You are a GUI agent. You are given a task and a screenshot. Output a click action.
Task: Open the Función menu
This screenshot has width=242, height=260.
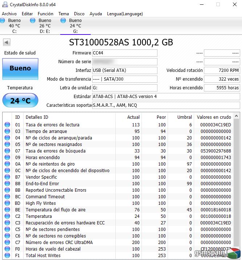tap(46, 14)
